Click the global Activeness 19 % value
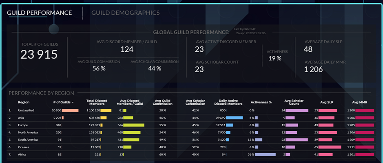The image size is (383, 163). tap(275, 58)
